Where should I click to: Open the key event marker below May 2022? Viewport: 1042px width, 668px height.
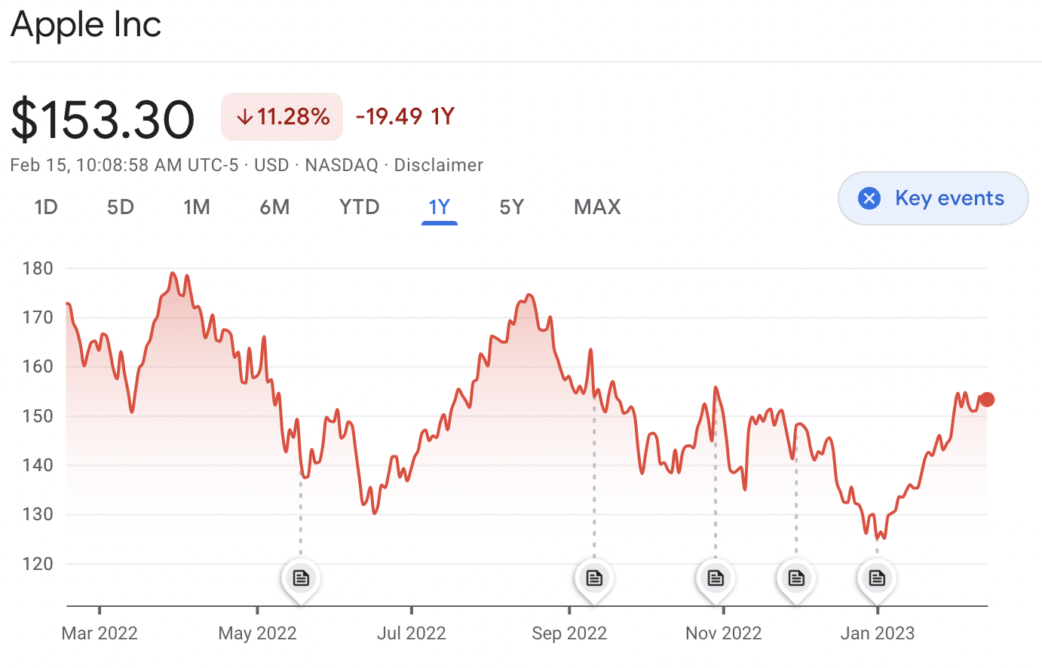[x=301, y=577]
